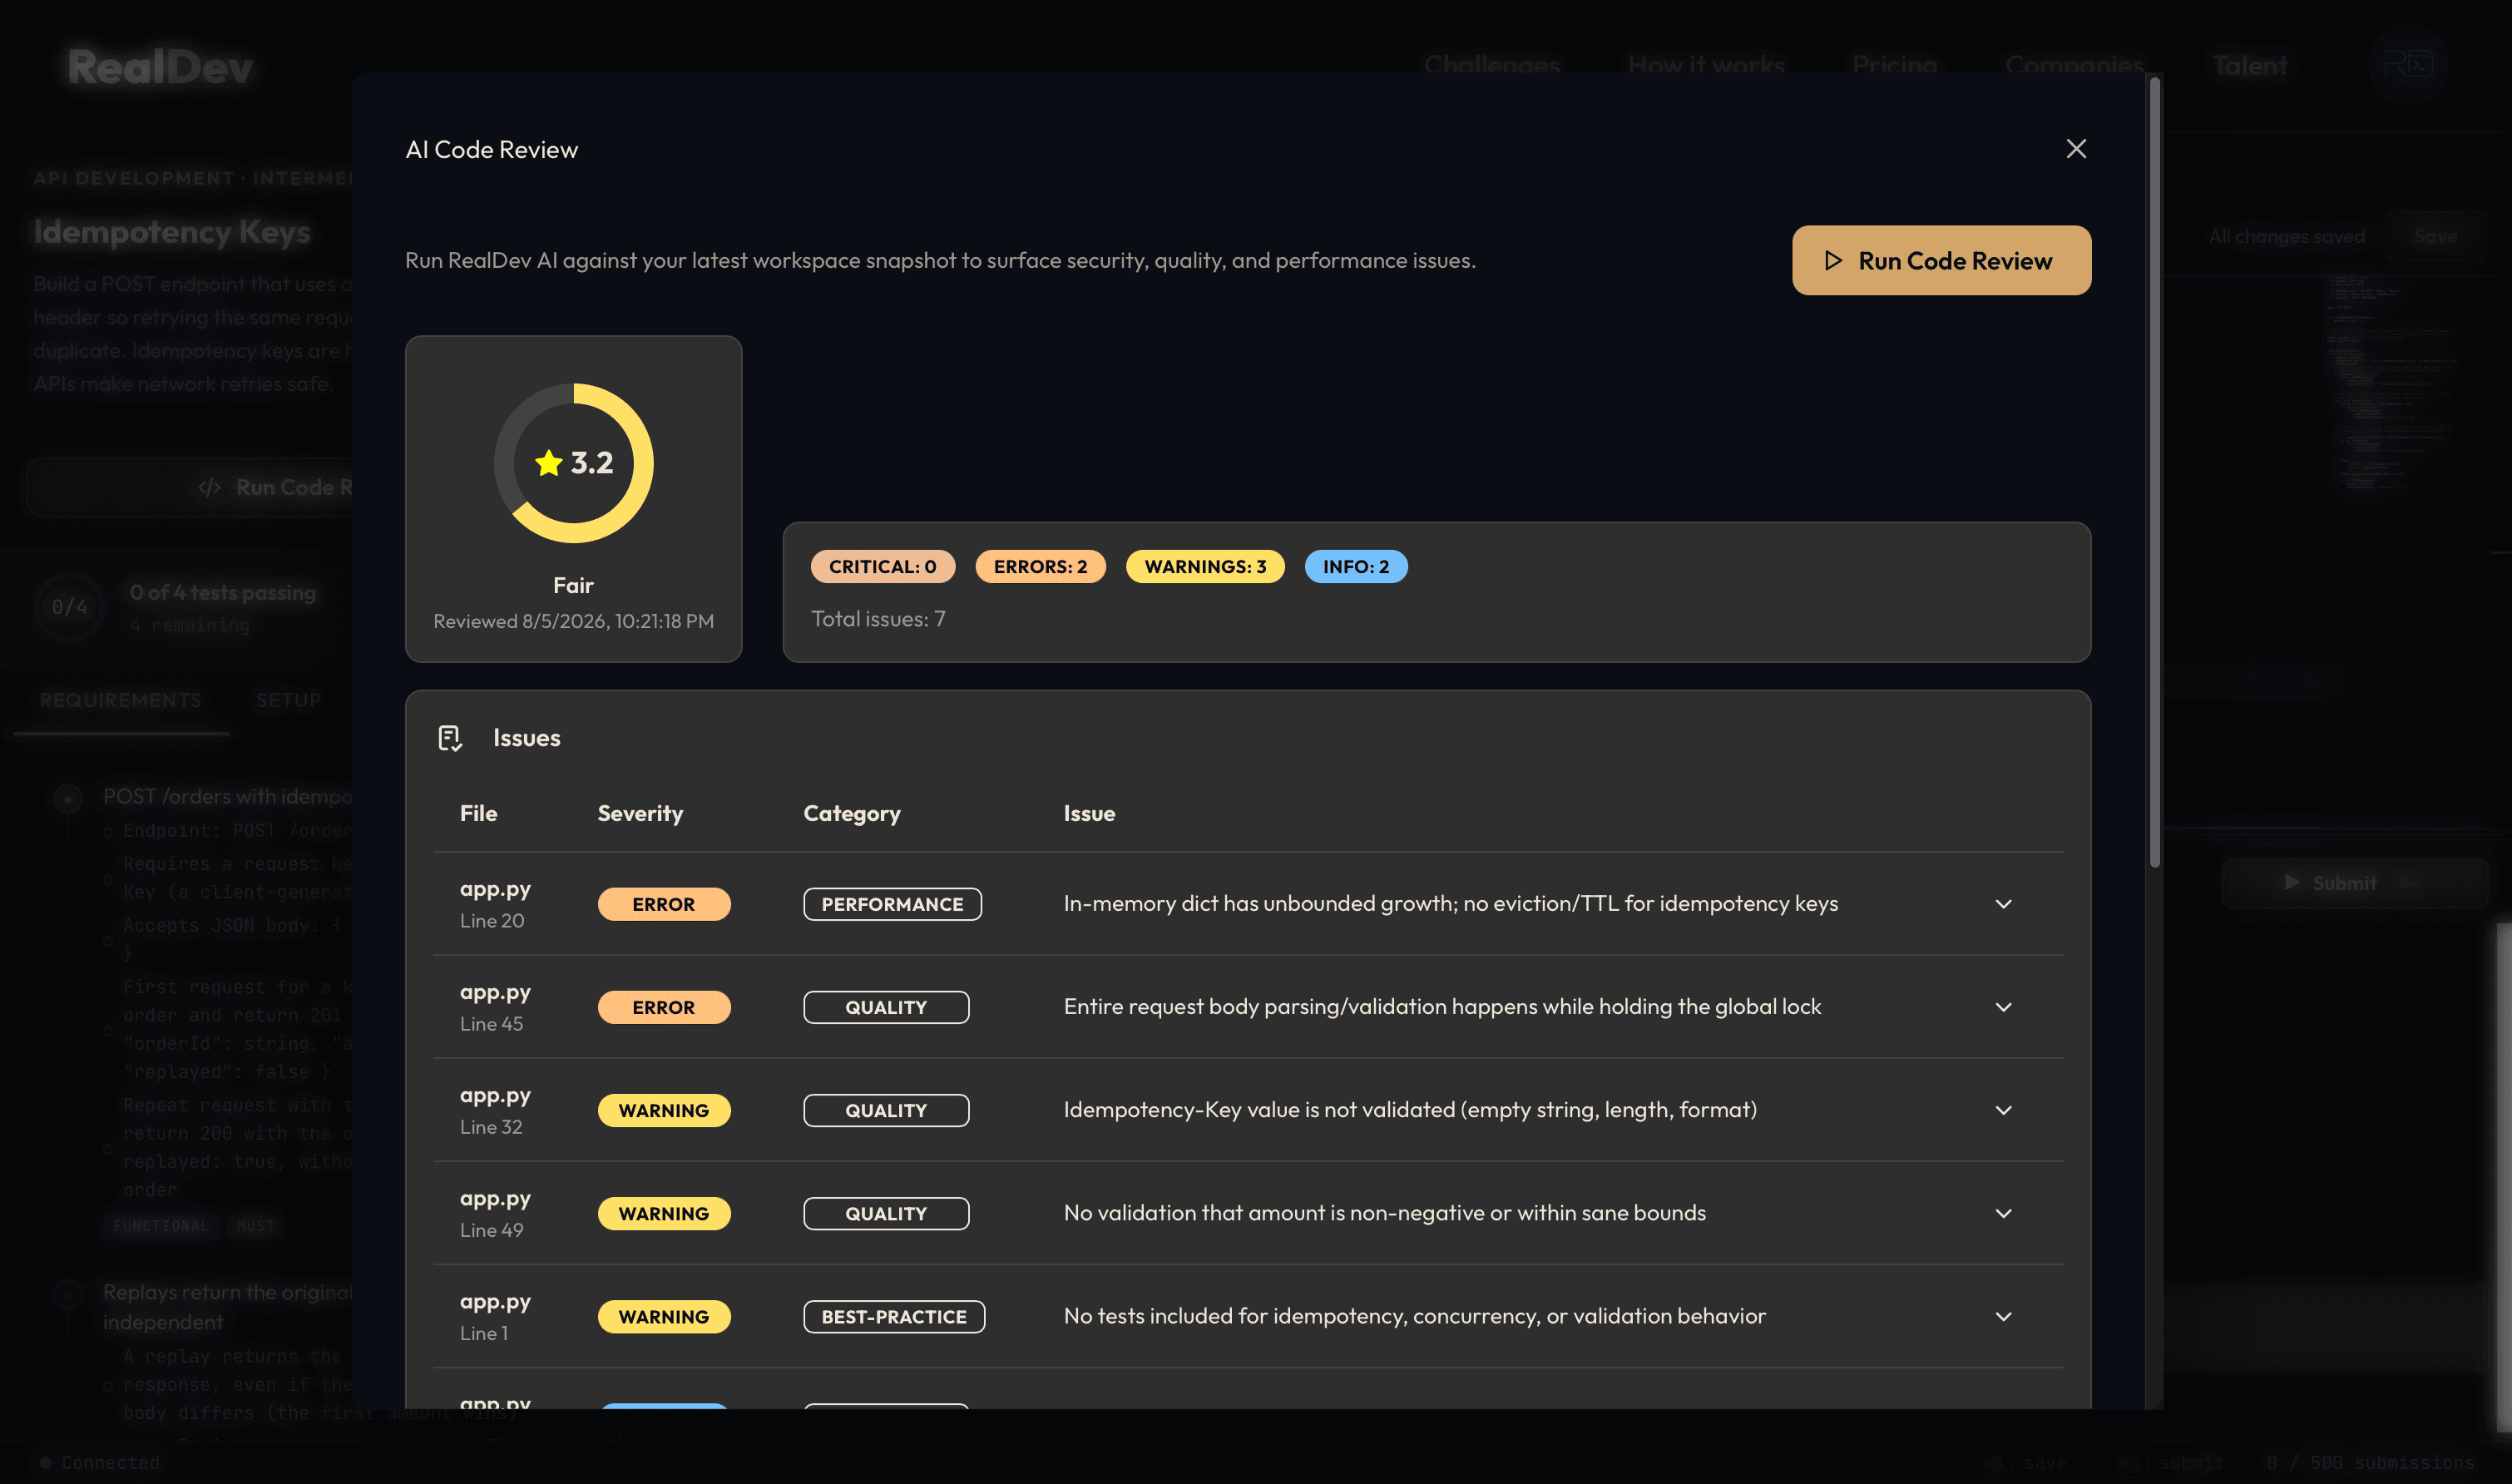Expand the amount non-negative validation issue
Screen dimensions: 2512x1484
pyautogui.click(x=2003, y=1213)
